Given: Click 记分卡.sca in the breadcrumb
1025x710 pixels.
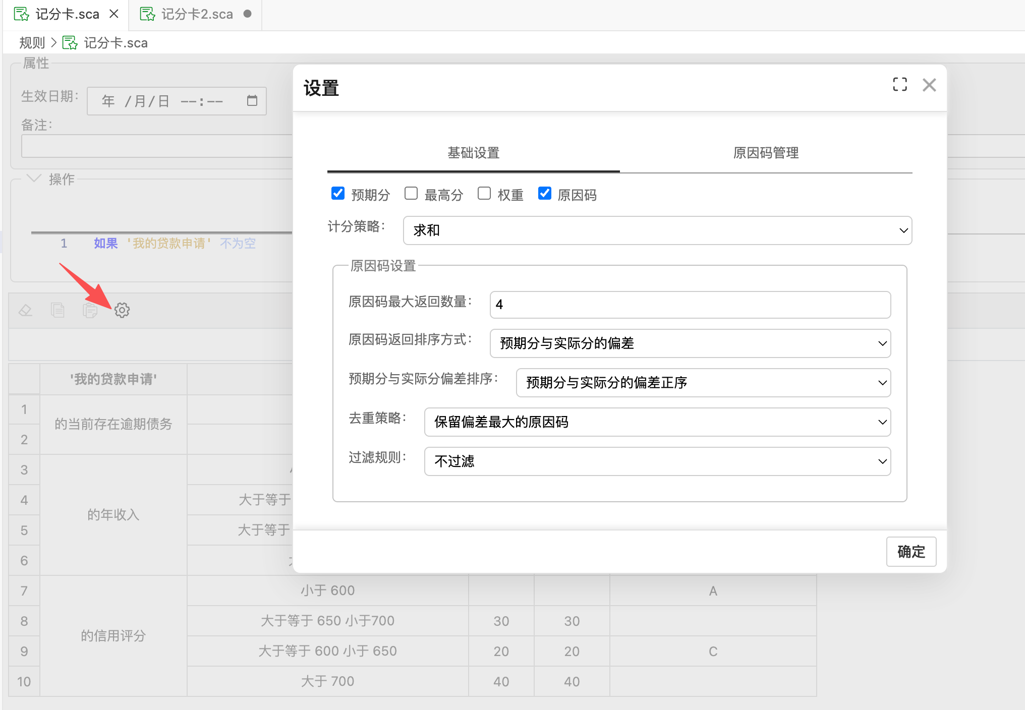Looking at the screenshot, I should [116, 43].
